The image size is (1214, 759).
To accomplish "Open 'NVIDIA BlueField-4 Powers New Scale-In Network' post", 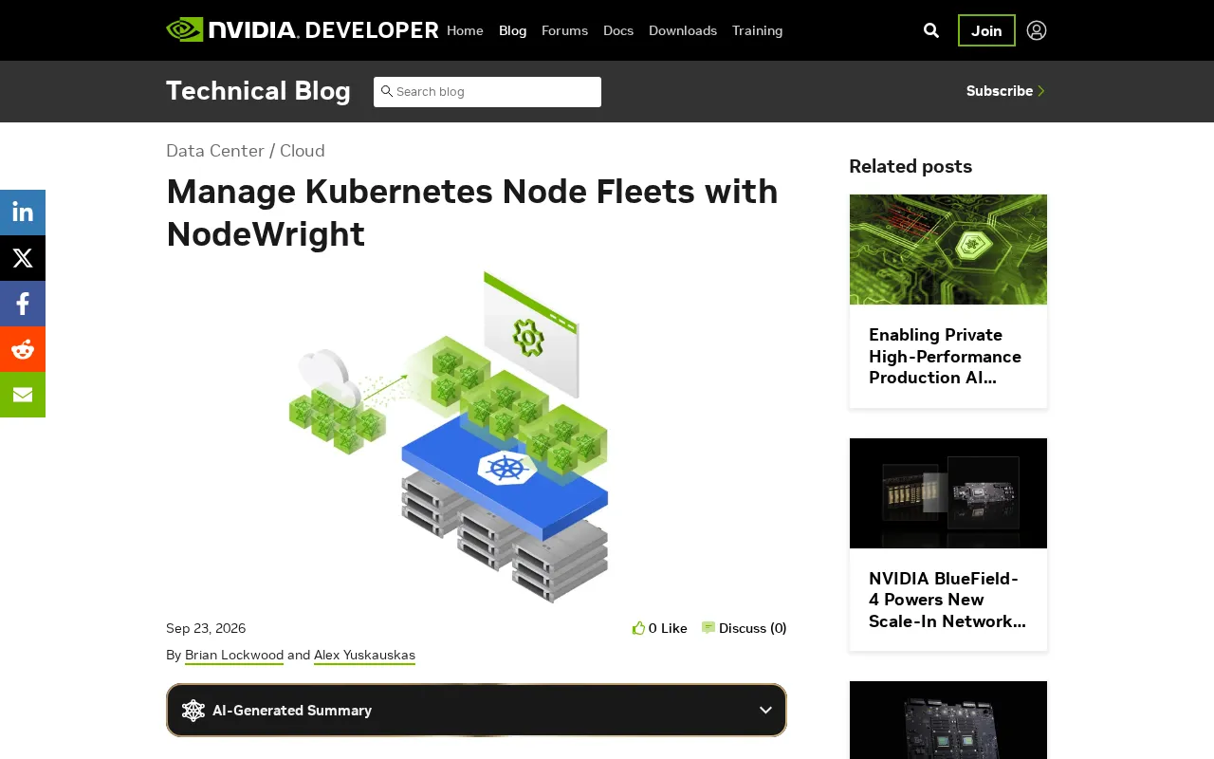I will (x=947, y=600).
